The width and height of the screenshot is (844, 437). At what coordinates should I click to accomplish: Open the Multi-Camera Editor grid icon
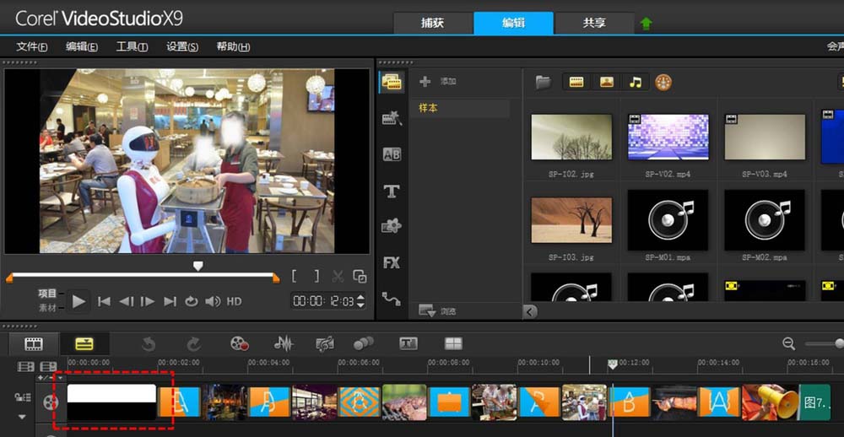click(x=454, y=344)
